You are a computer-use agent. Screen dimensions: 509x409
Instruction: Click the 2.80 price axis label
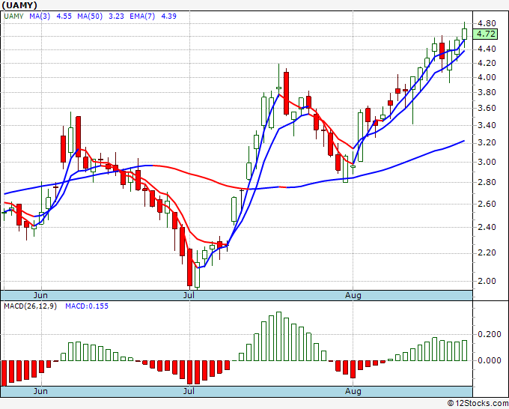(x=487, y=182)
